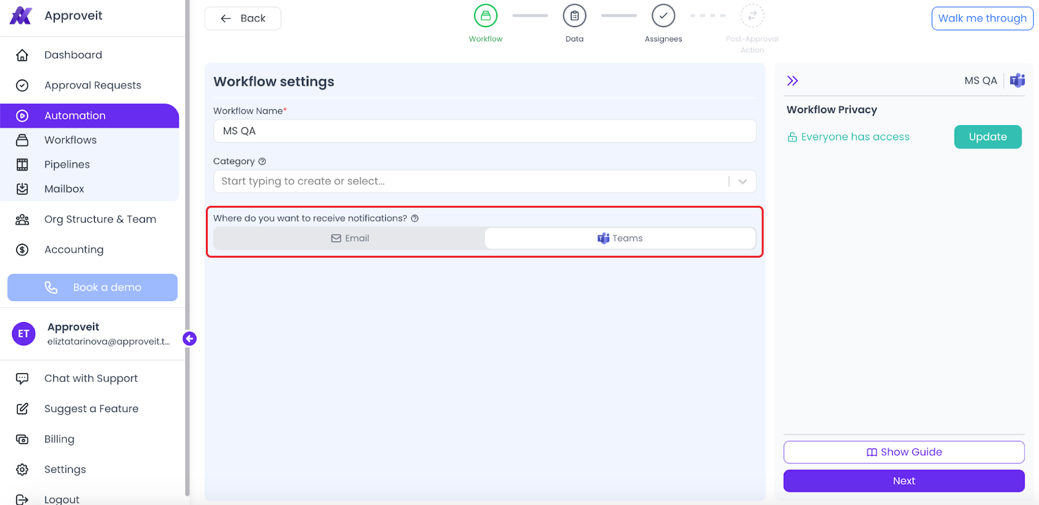Click Walk me through button

coord(982,18)
